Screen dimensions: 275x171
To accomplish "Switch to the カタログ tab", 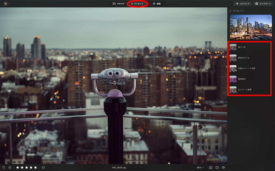I will pyautogui.click(x=119, y=4).
